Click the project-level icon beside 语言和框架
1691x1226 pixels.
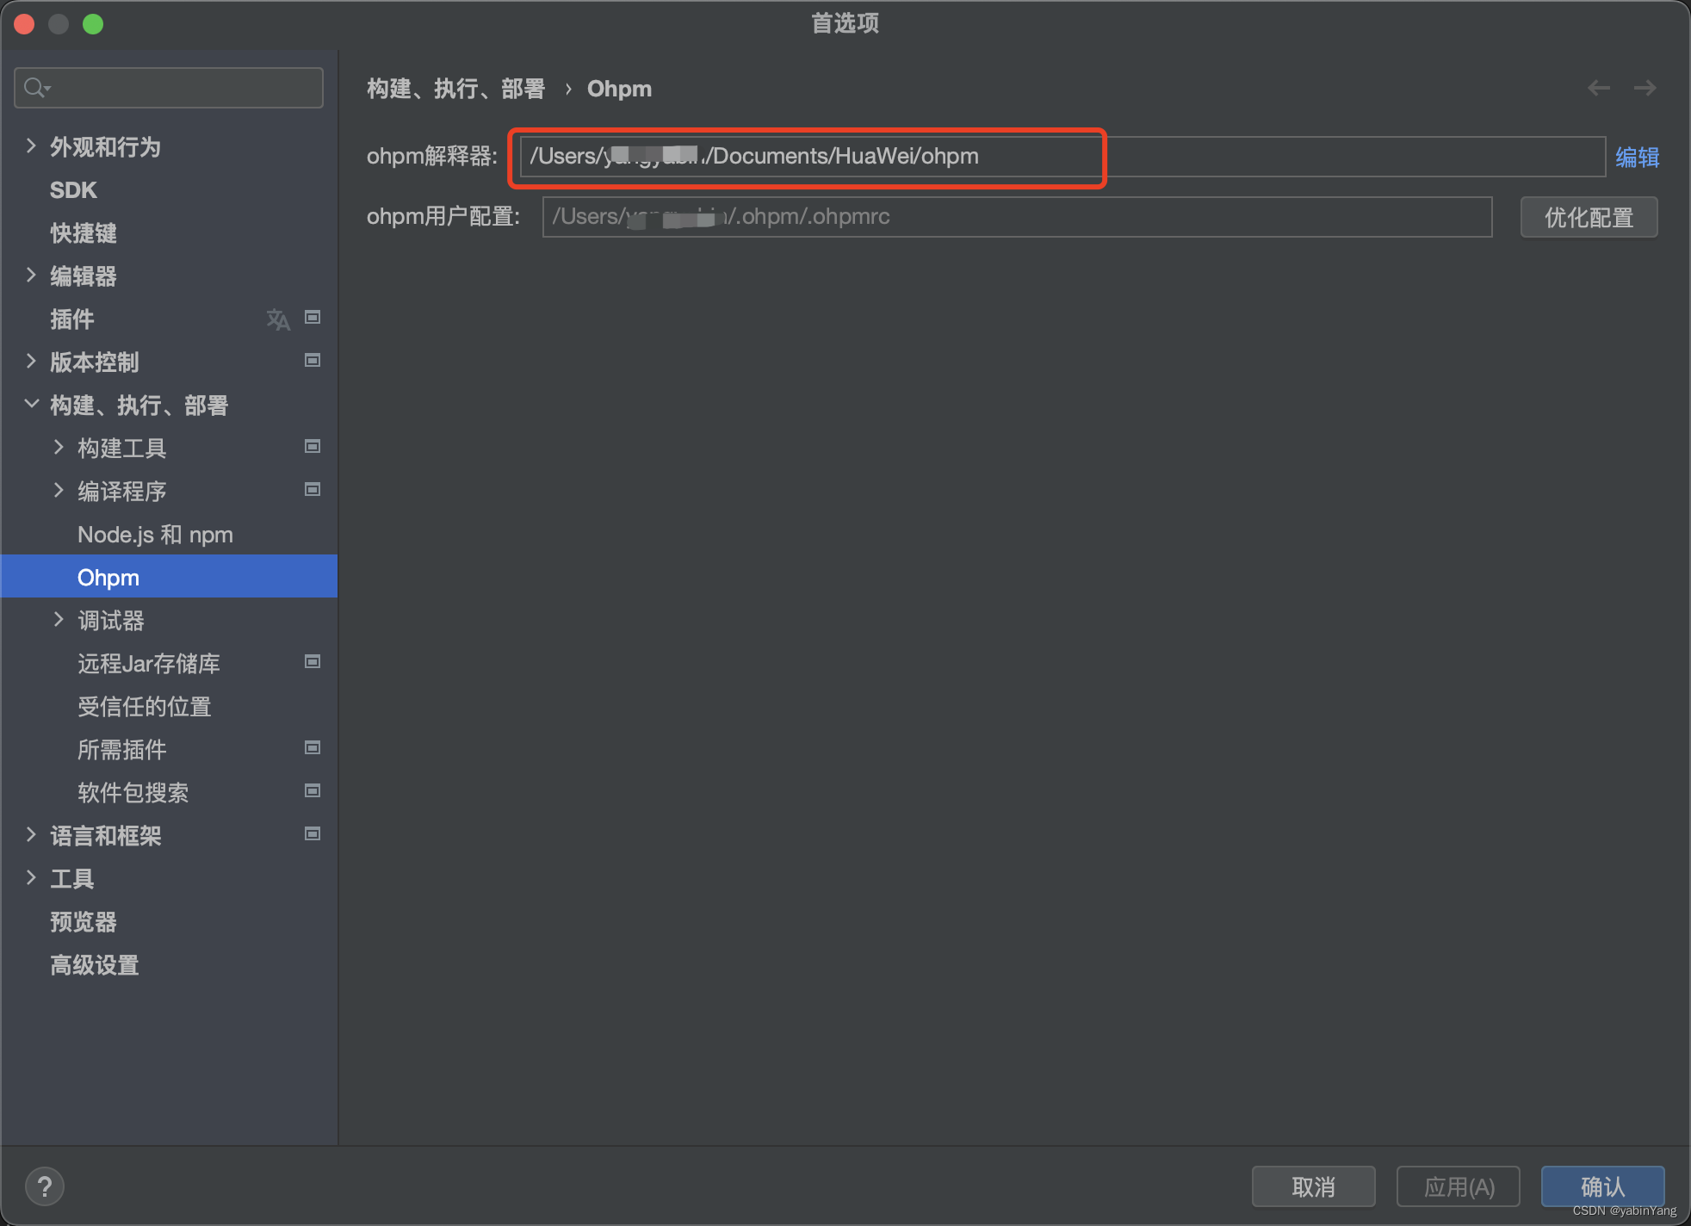click(313, 834)
